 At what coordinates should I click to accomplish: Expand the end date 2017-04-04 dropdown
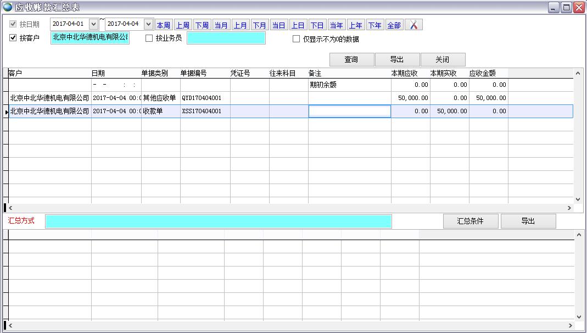point(148,24)
